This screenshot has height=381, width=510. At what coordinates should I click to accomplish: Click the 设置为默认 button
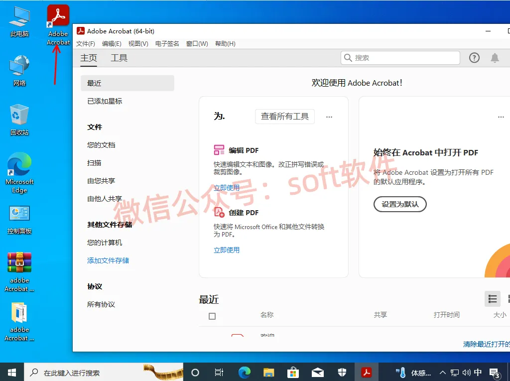[x=400, y=204]
